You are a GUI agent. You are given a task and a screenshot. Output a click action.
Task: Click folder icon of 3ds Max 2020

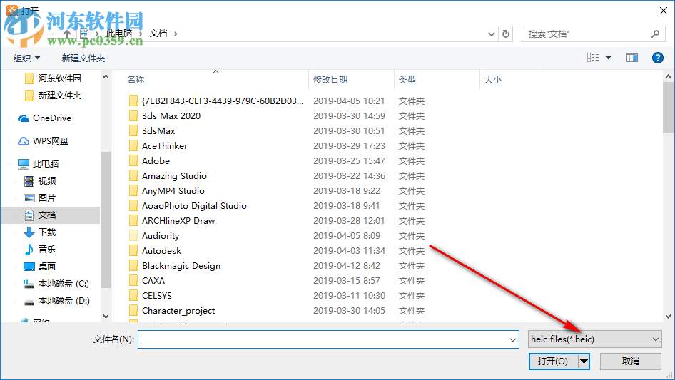pos(133,115)
